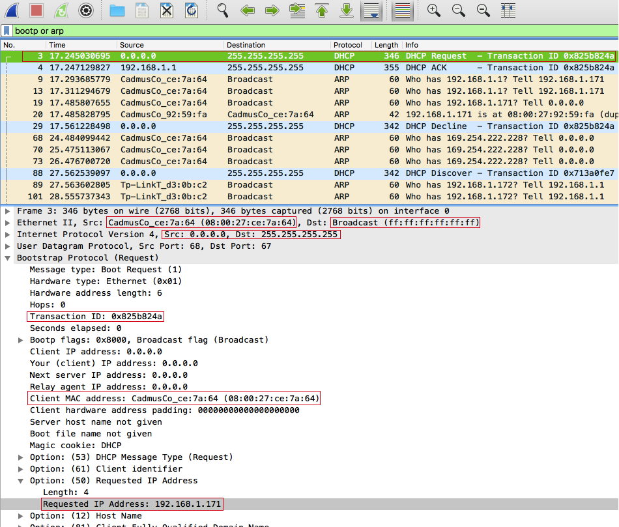
Task: Select the Hardware type: Ethernet line
Action: 106,281
